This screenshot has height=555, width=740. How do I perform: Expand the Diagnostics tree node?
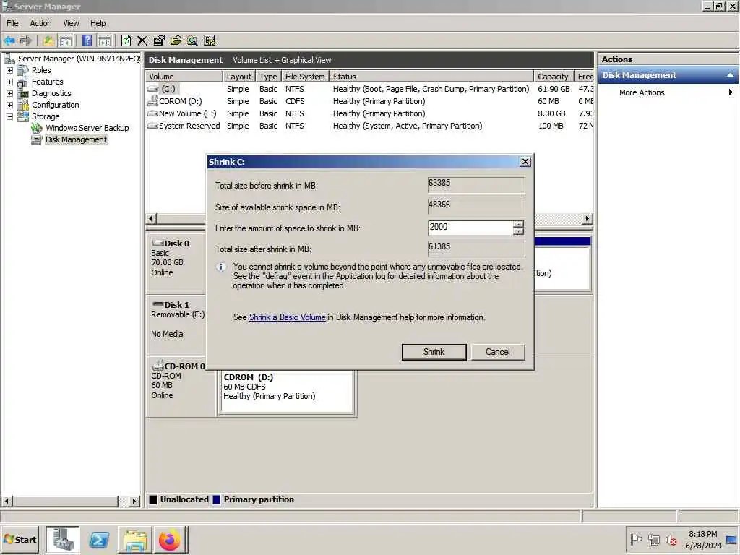point(9,93)
